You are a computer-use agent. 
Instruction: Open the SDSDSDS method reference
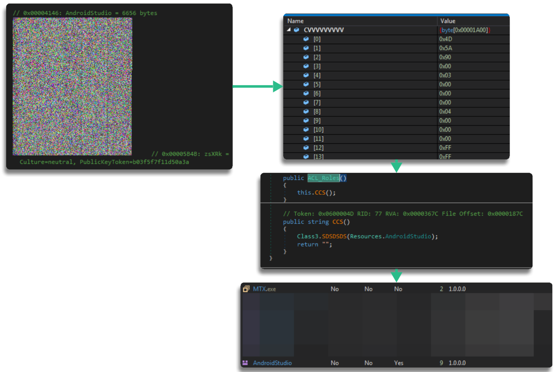[334, 236]
